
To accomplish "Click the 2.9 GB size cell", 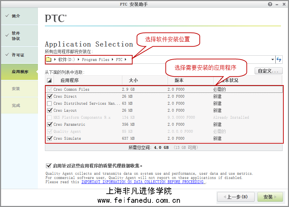I will (x=128, y=89).
